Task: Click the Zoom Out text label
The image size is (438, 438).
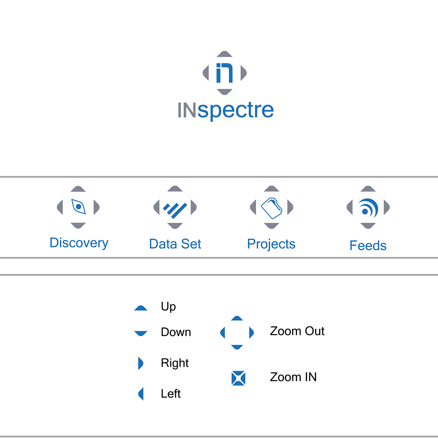Action: pyautogui.click(x=297, y=331)
